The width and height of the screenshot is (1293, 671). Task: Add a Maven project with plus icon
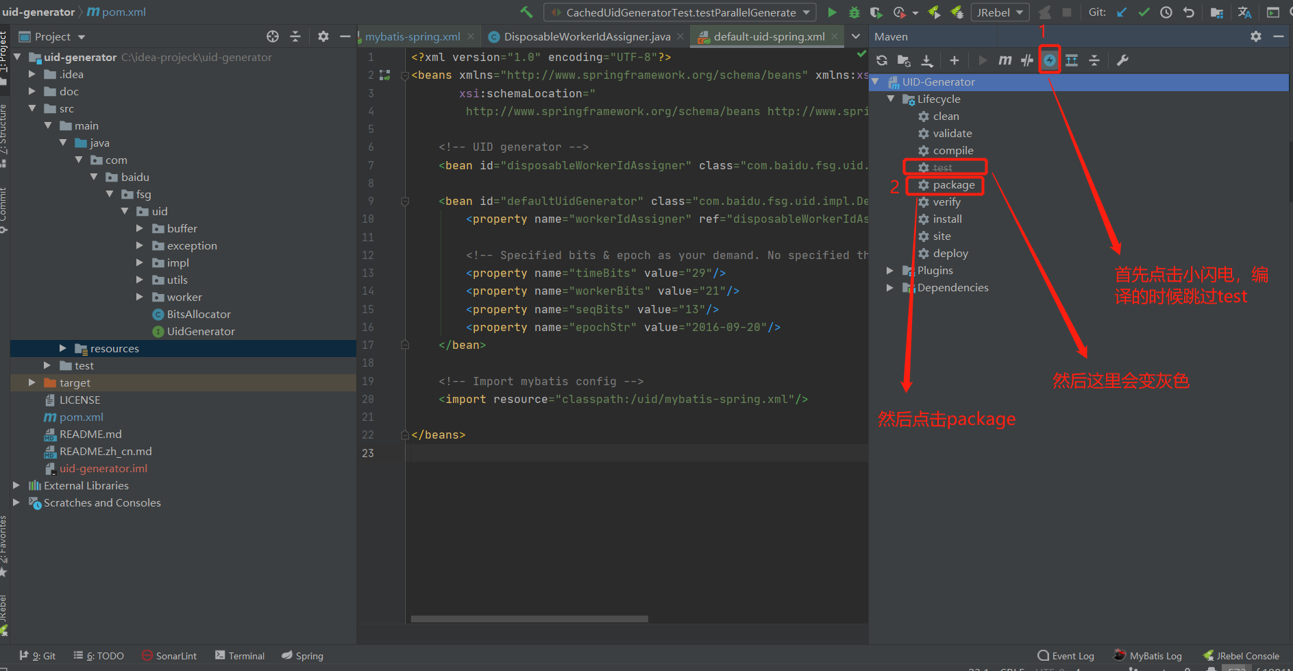point(954,60)
